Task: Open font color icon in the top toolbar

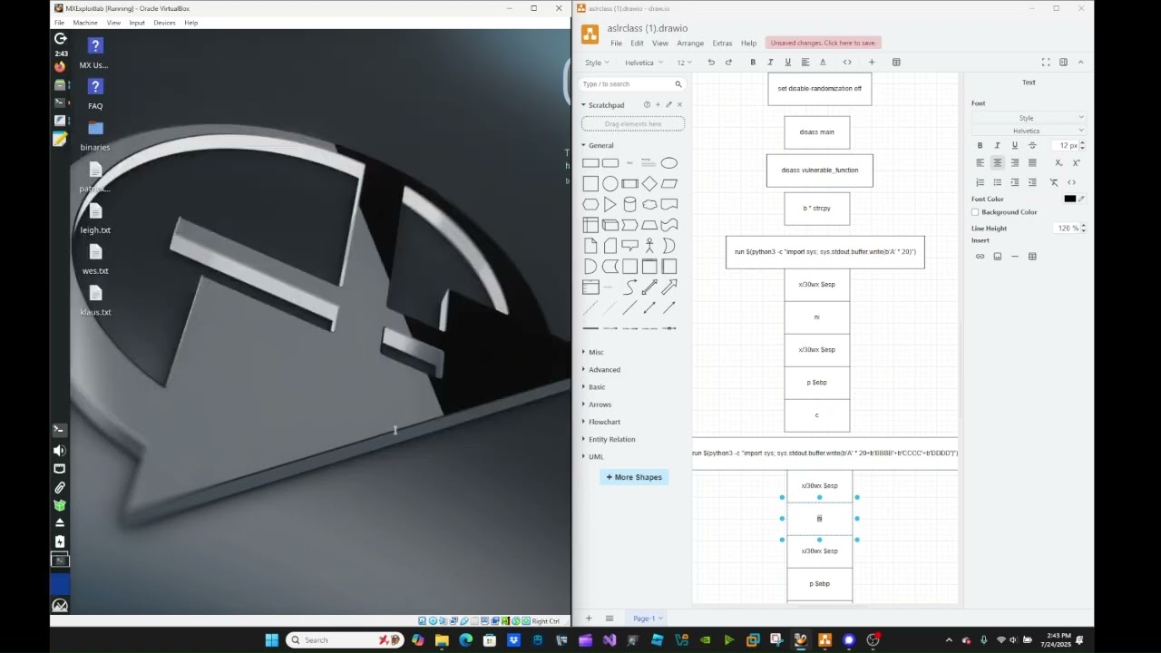Action: pyautogui.click(x=823, y=63)
